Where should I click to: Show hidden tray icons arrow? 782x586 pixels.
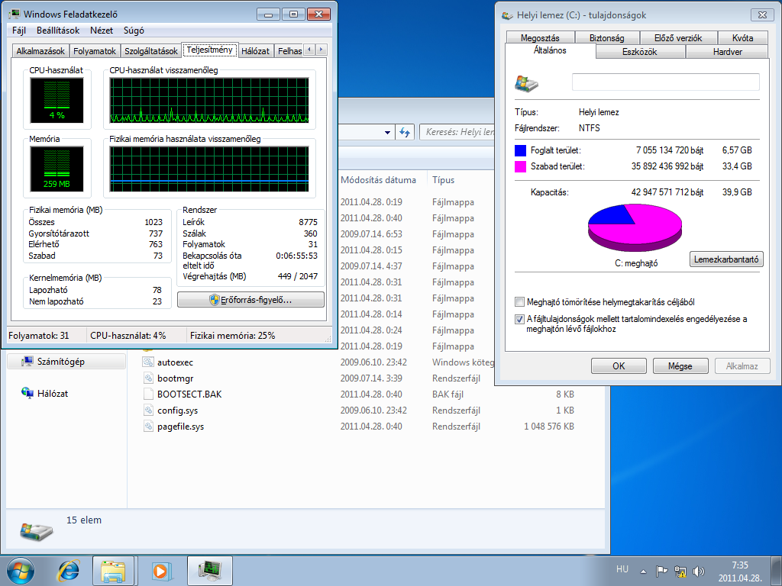643,572
